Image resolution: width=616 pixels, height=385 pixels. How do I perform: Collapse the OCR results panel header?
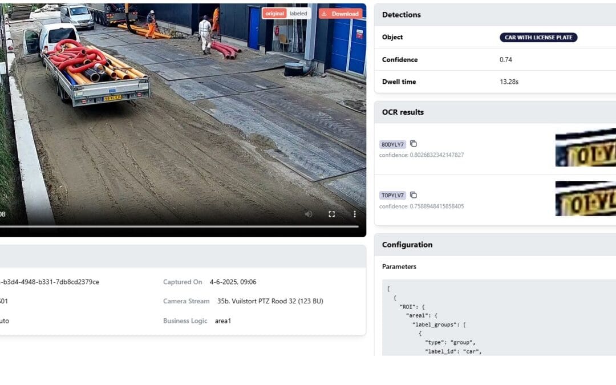coord(495,112)
